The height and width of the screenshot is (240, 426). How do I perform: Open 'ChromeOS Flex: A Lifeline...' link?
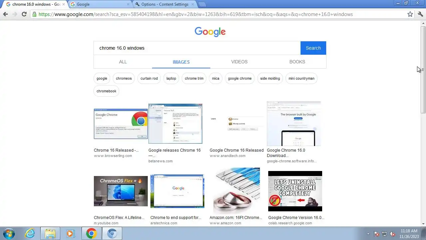[119, 218]
